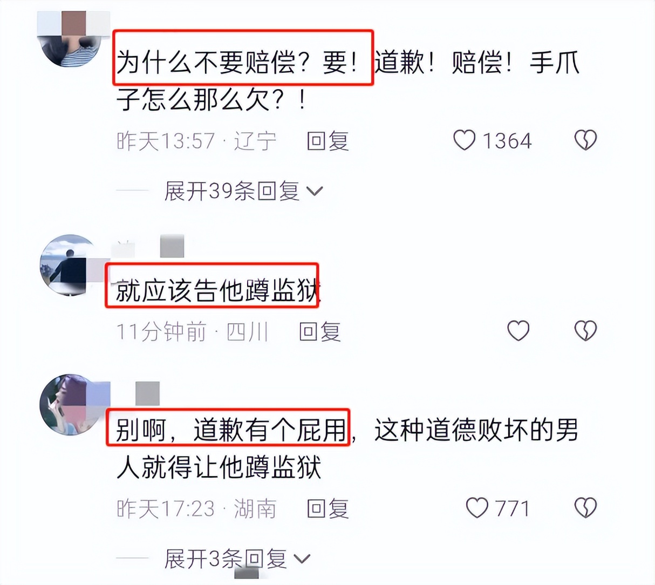Dislike the 湖南 comment via broken heart
655x585 pixels.
pos(585,508)
